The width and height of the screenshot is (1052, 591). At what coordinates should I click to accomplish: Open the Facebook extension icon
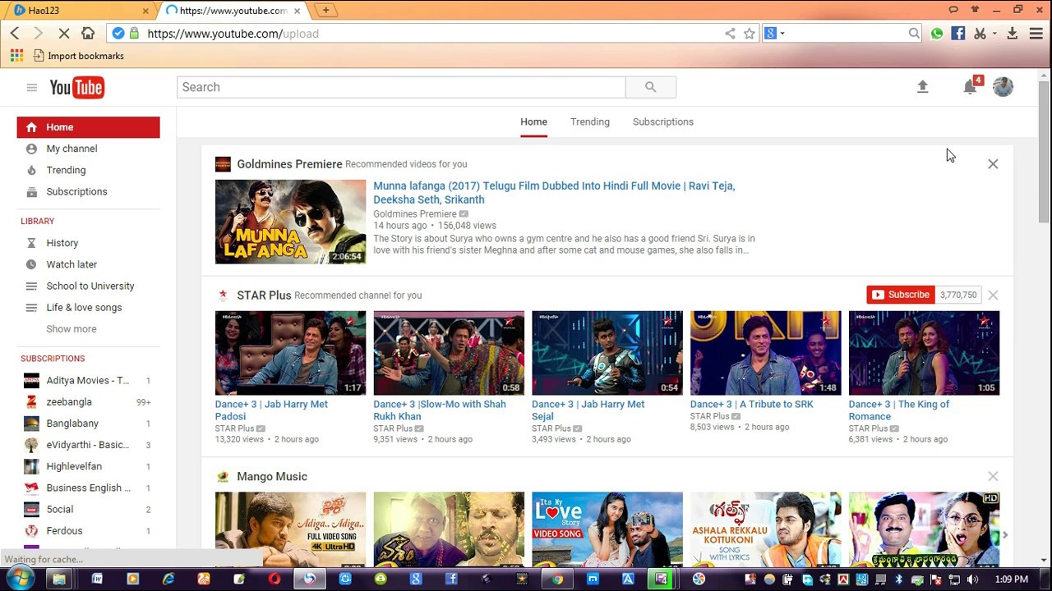coord(958,34)
